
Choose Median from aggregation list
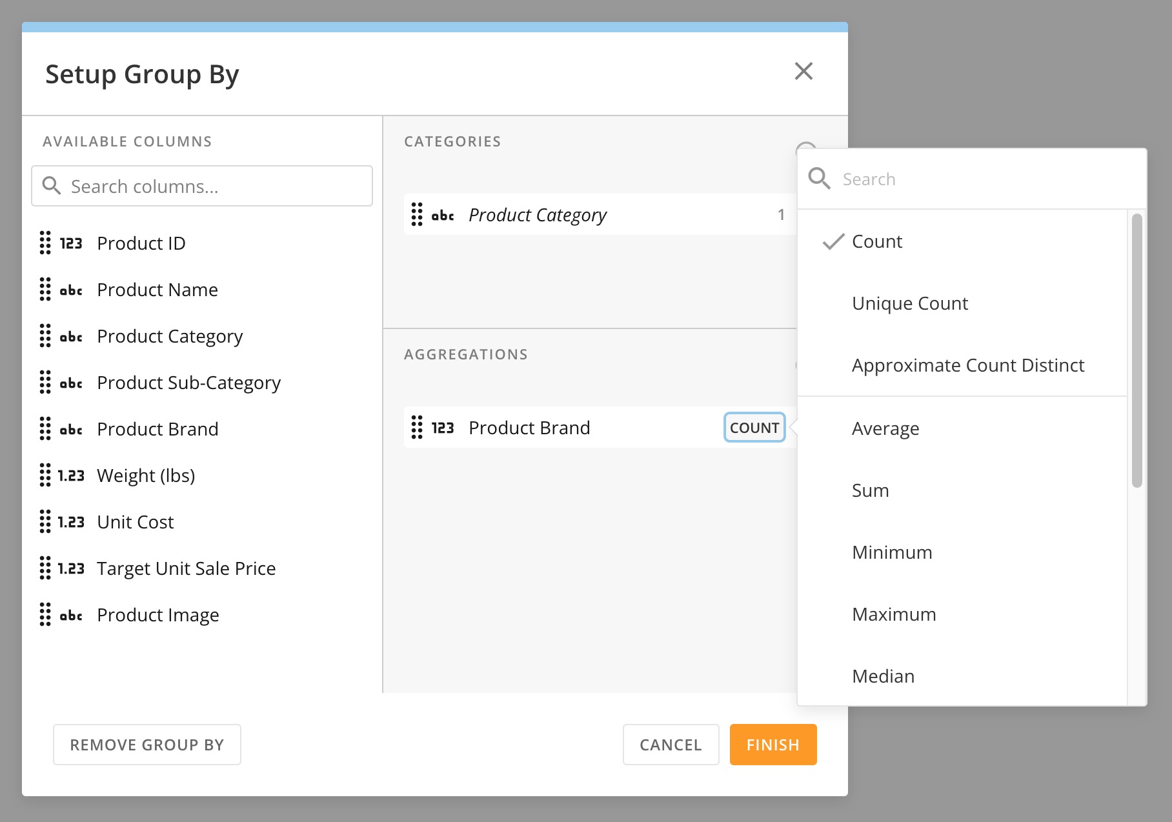pyautogui.click(x=883, y=676)
